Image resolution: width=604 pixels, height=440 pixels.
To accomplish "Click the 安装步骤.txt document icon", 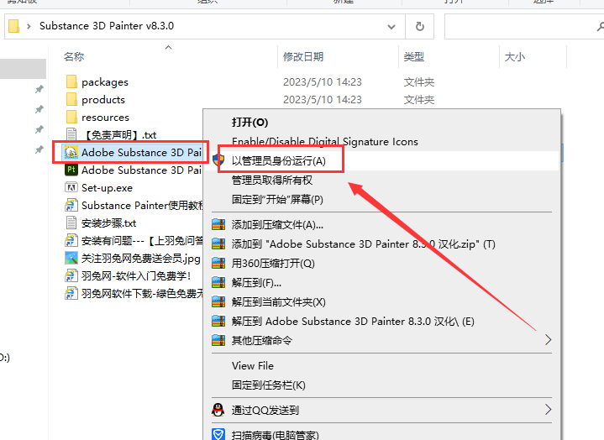I will (x=71, y=223).
